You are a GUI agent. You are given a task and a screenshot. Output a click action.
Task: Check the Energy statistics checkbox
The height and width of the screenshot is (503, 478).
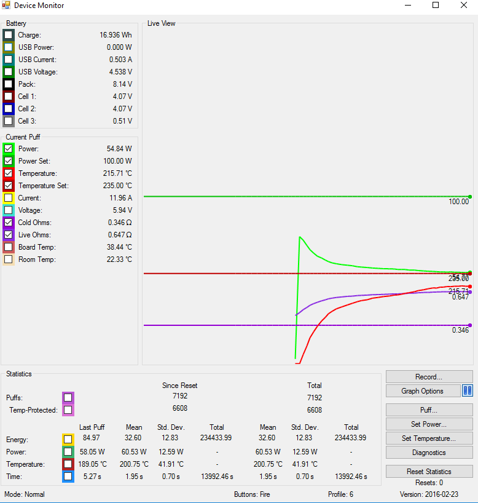68,440
